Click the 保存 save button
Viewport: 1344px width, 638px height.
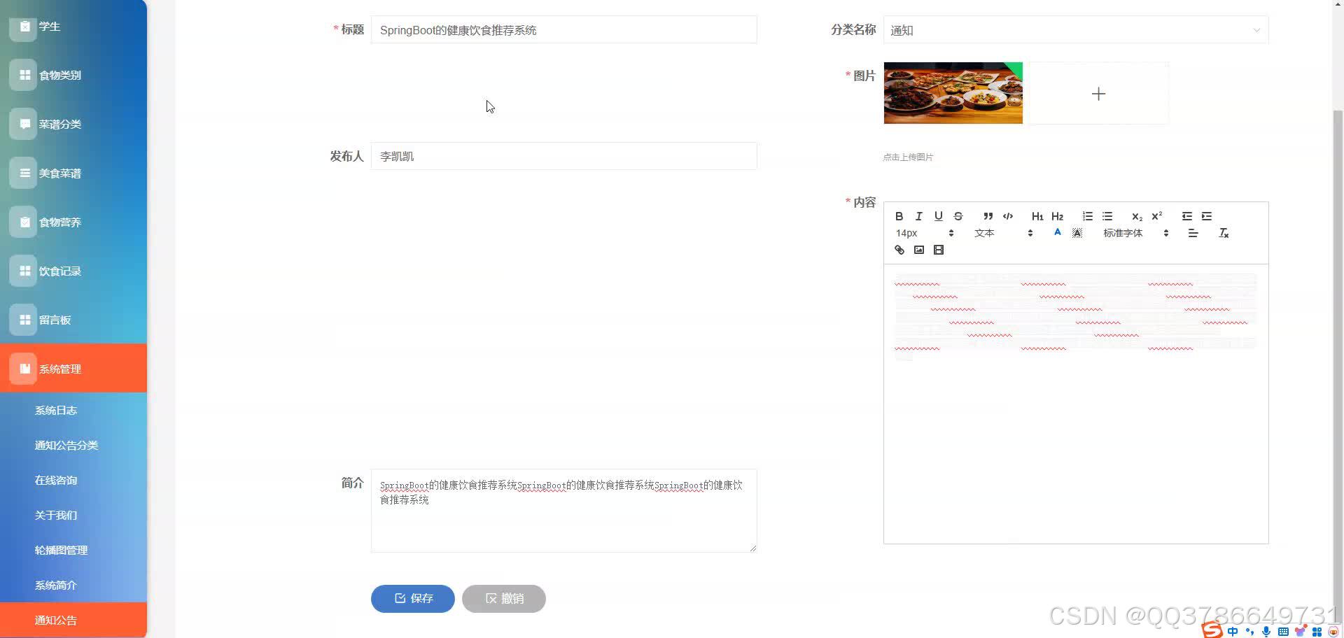click(413, 599)
